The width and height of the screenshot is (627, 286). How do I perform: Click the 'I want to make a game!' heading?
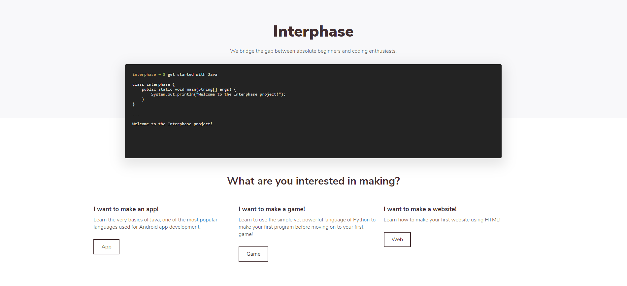[271, 209]
